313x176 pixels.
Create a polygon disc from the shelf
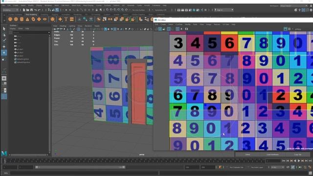[45, 19]
